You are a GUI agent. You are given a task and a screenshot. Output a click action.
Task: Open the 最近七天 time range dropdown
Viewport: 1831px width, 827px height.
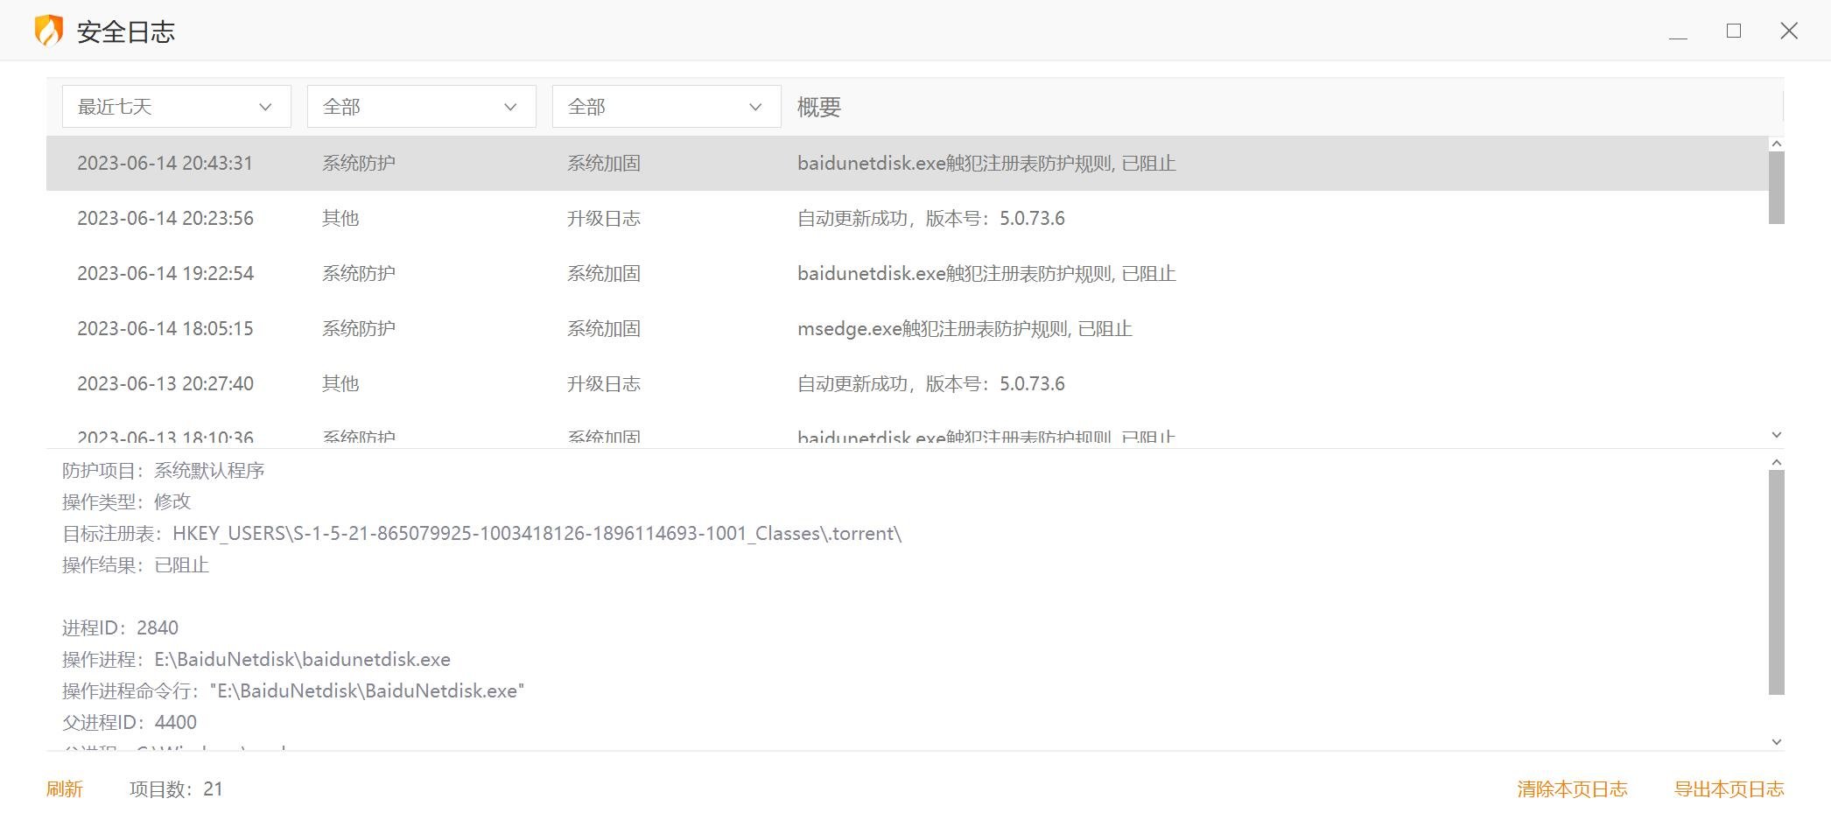[x=176, y=107]
